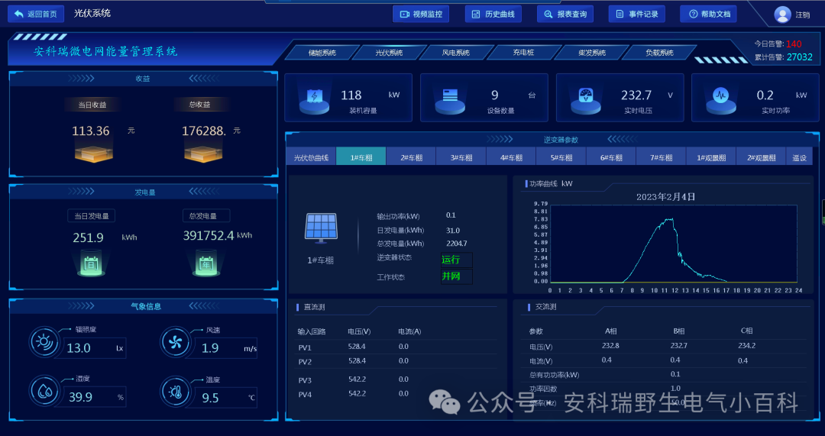825x436 pixels.
Task: Click the 总收益 gold bar icon
Action: tap(202, 153)
